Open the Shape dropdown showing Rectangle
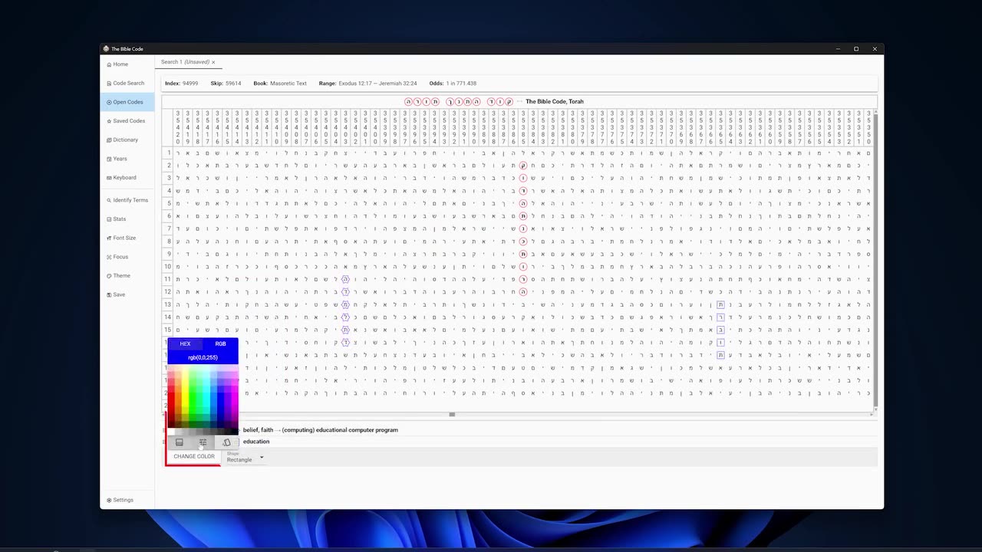 [245, 457]
